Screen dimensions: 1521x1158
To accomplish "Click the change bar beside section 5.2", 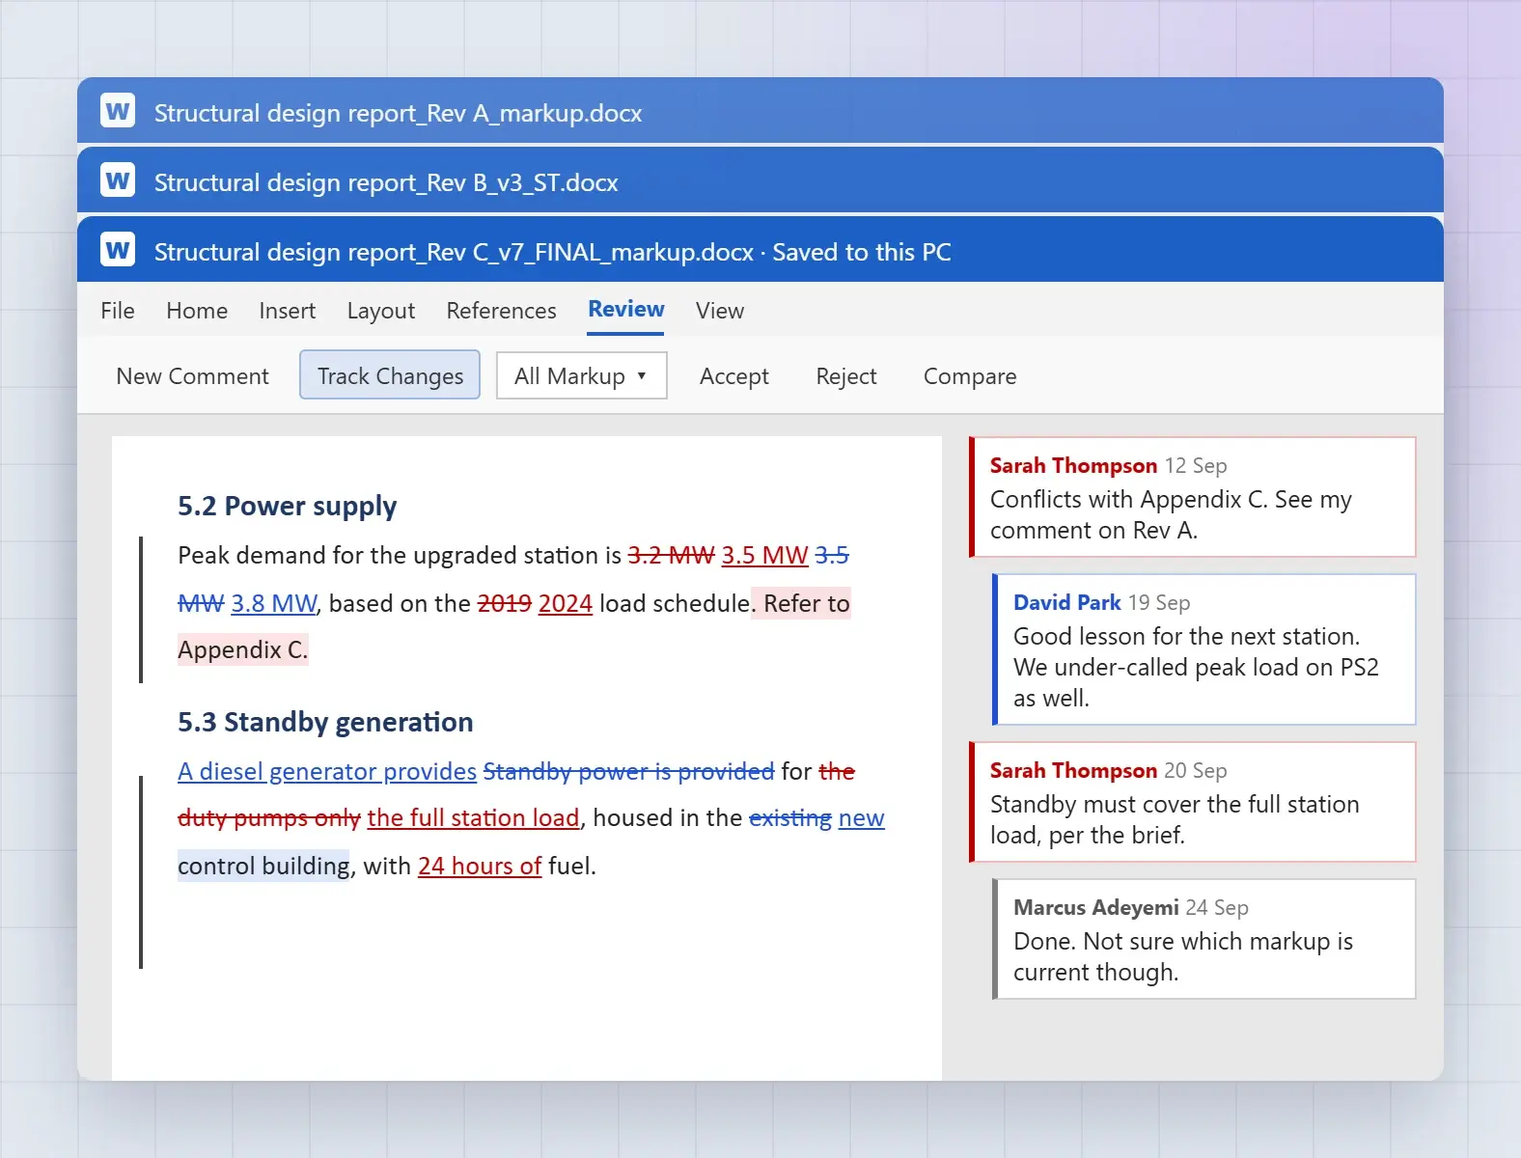I will coord(141,610).
